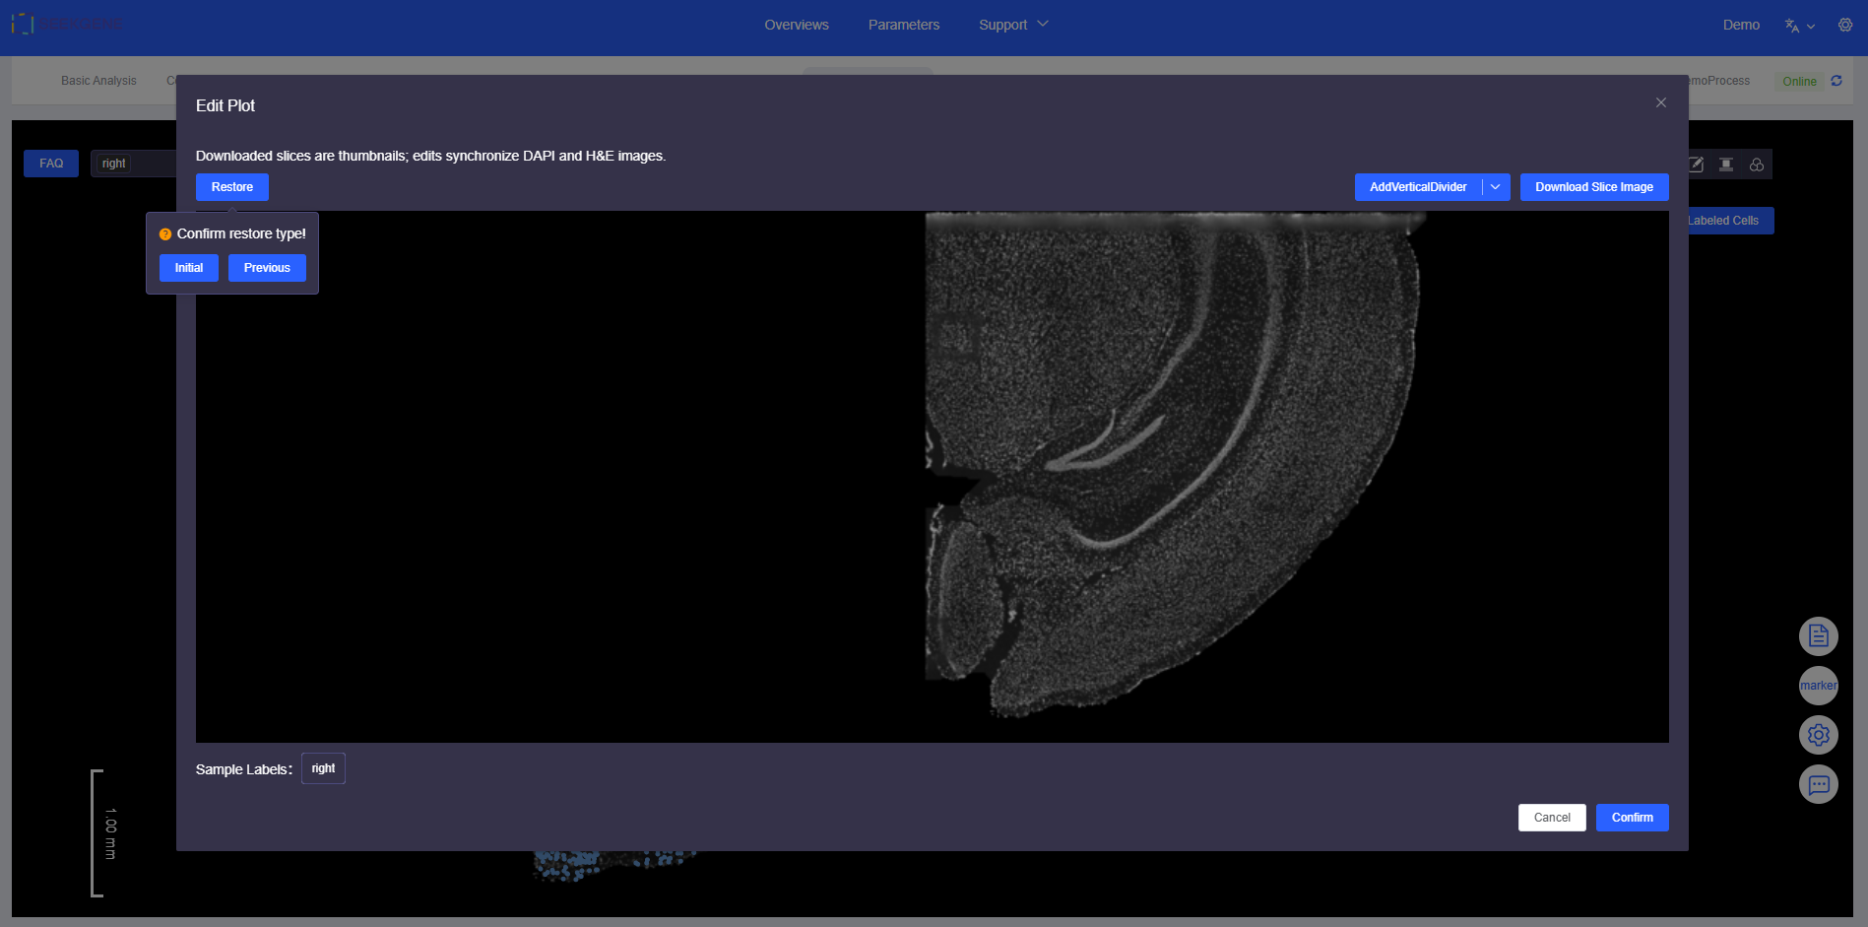Close the Edit Plot dialog

coord(1660,103)
